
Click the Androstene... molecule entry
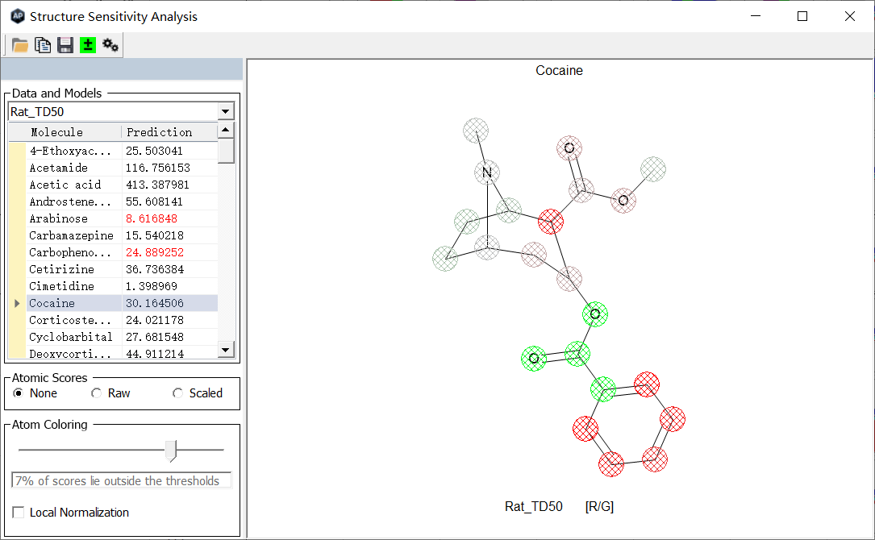pos(70,201)
